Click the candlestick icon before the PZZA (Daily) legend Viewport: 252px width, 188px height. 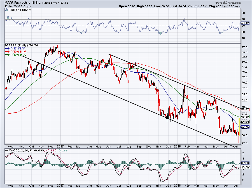6,45
